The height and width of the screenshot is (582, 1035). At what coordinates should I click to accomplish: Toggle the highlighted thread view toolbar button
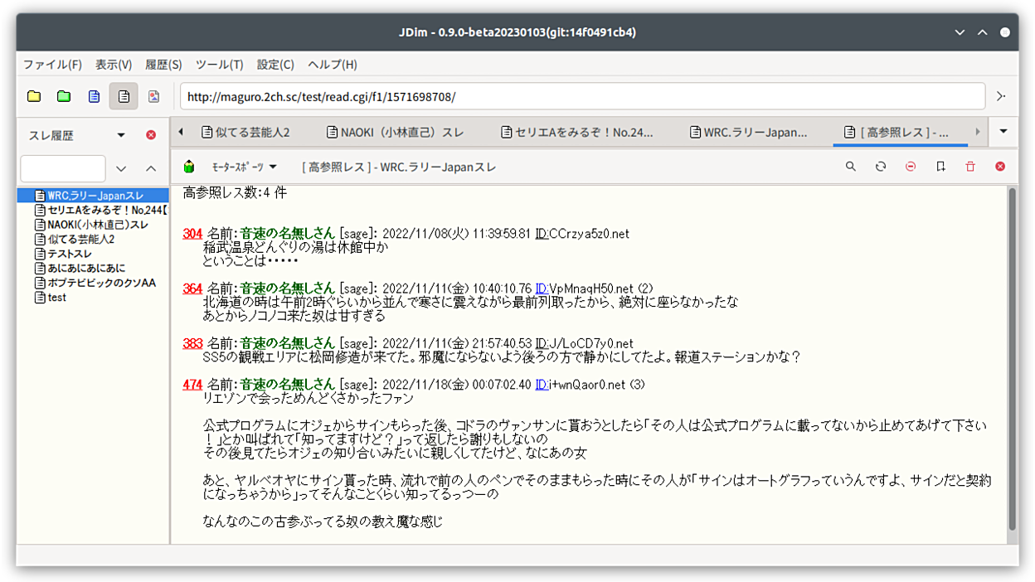(124, 97)
